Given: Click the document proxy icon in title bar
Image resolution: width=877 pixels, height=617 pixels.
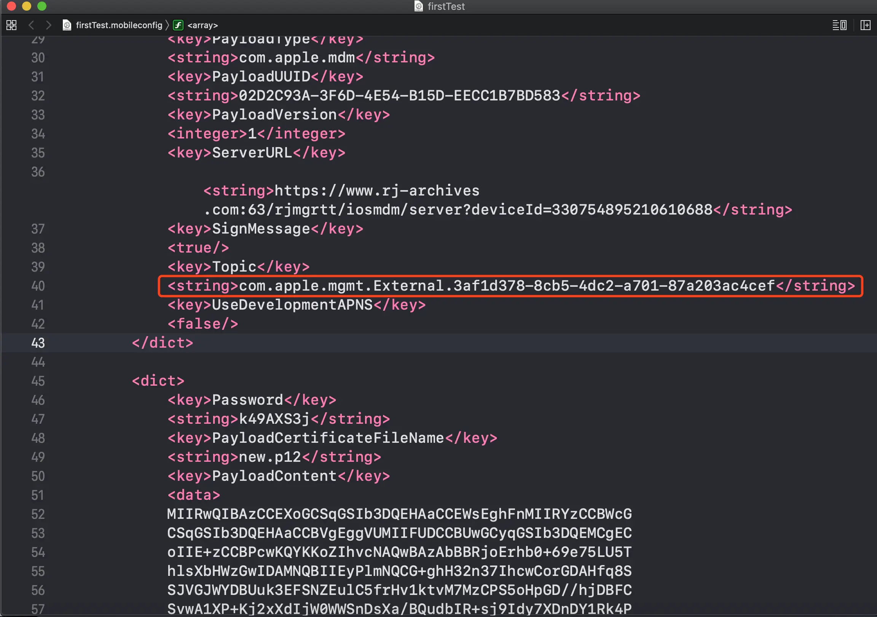Looking at the screenshot, I should [x=419, y=6].
